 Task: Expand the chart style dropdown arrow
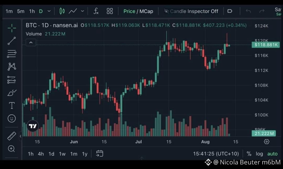[x=82, y=11]
